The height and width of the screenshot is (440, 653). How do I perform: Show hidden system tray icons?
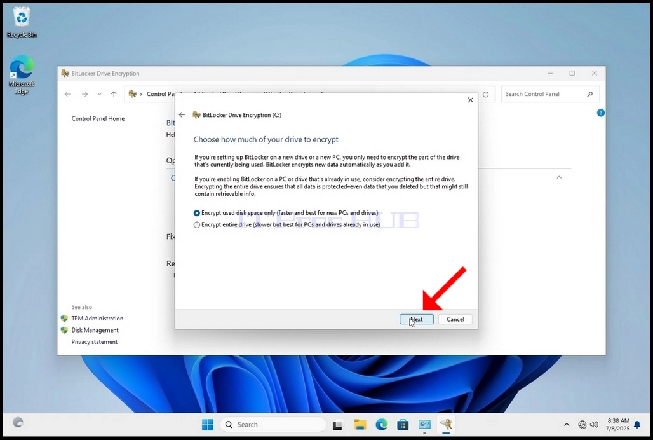click(567, 425)
